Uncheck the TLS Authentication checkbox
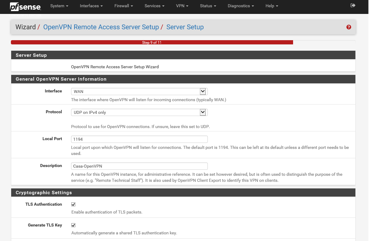369x241 pixels. (x=73, y=204)
